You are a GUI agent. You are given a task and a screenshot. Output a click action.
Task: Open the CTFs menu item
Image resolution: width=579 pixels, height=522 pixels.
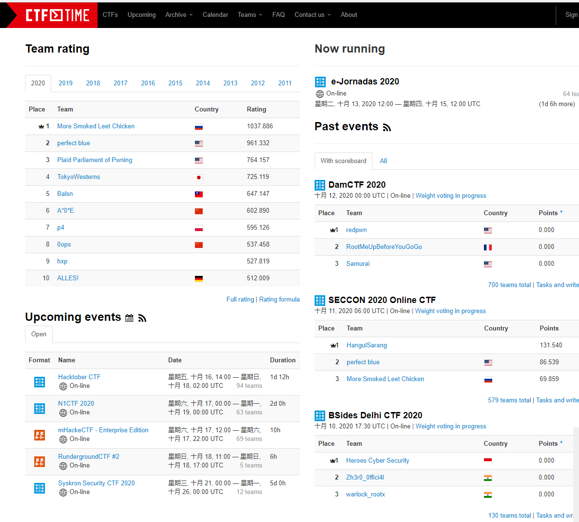click(x=110, y=15)
